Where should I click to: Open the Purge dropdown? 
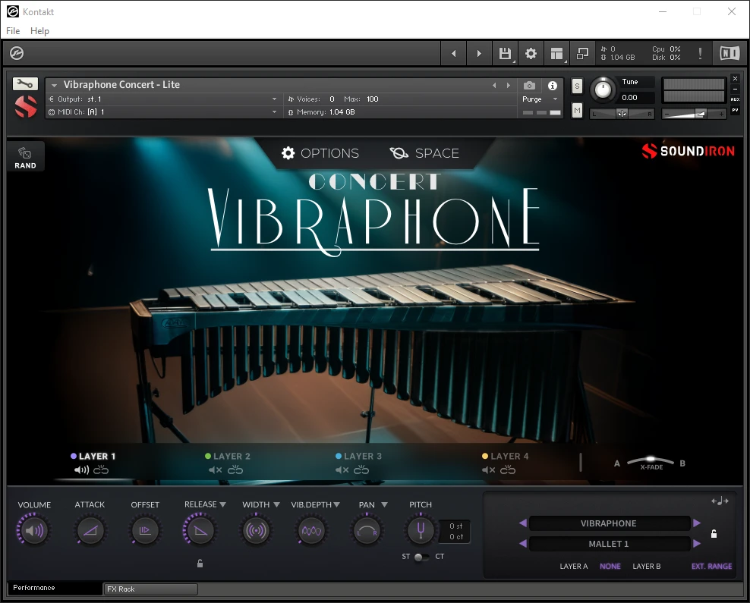tap(540, 99)
